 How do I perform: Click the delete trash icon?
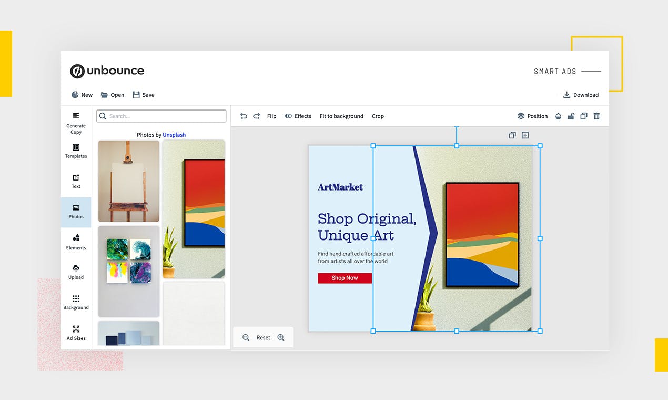click(x=596, y=116)
